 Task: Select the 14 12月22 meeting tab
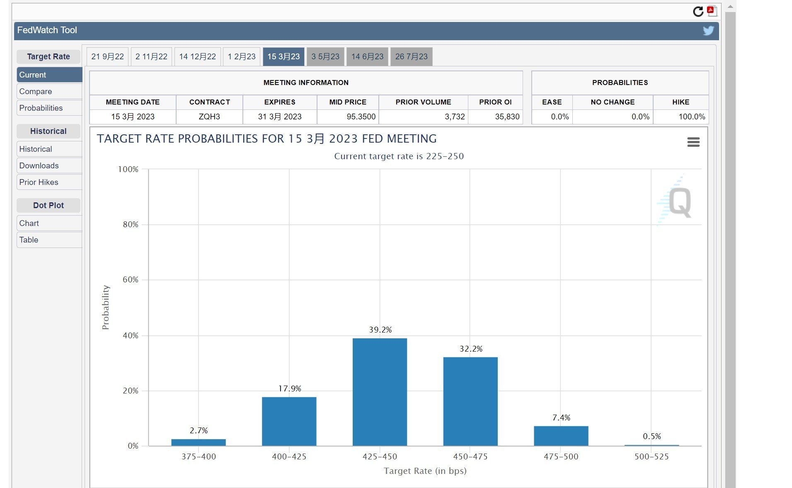click(198, 57)
